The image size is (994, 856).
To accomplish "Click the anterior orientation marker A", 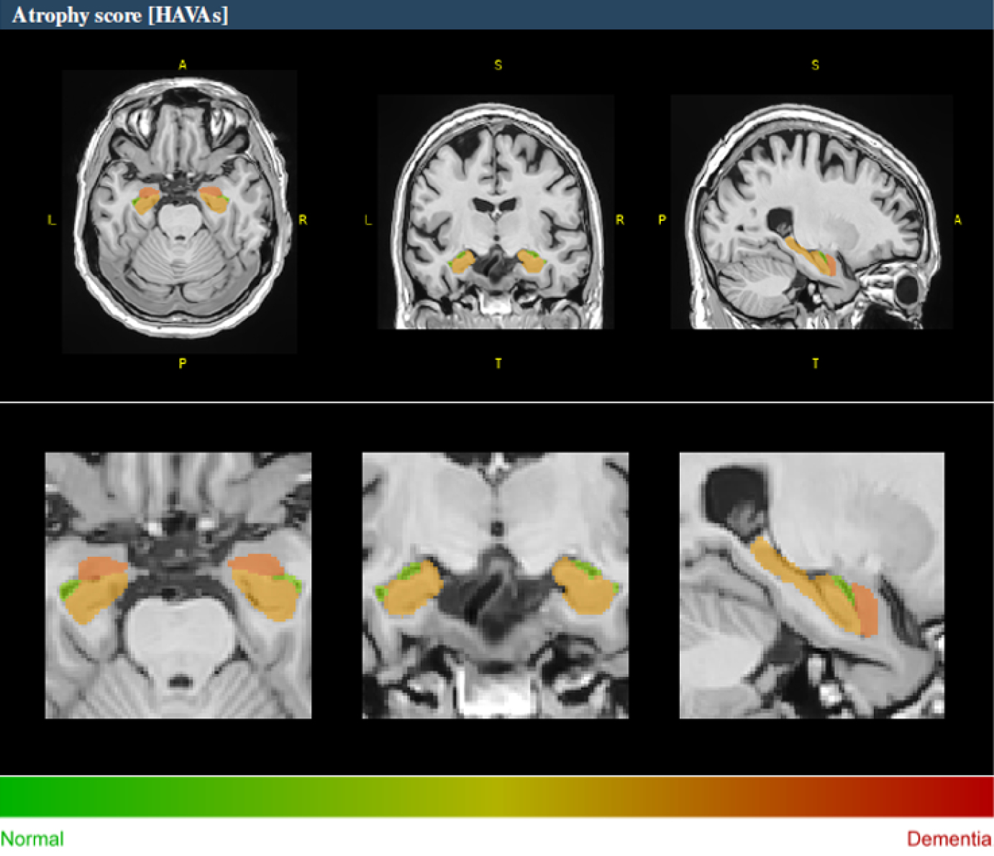I will click(182, 64).
